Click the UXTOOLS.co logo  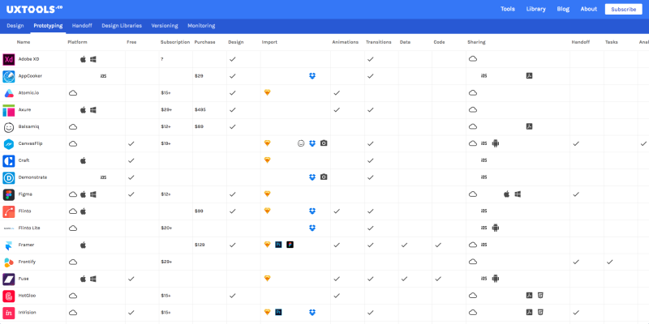coord(35,9)
